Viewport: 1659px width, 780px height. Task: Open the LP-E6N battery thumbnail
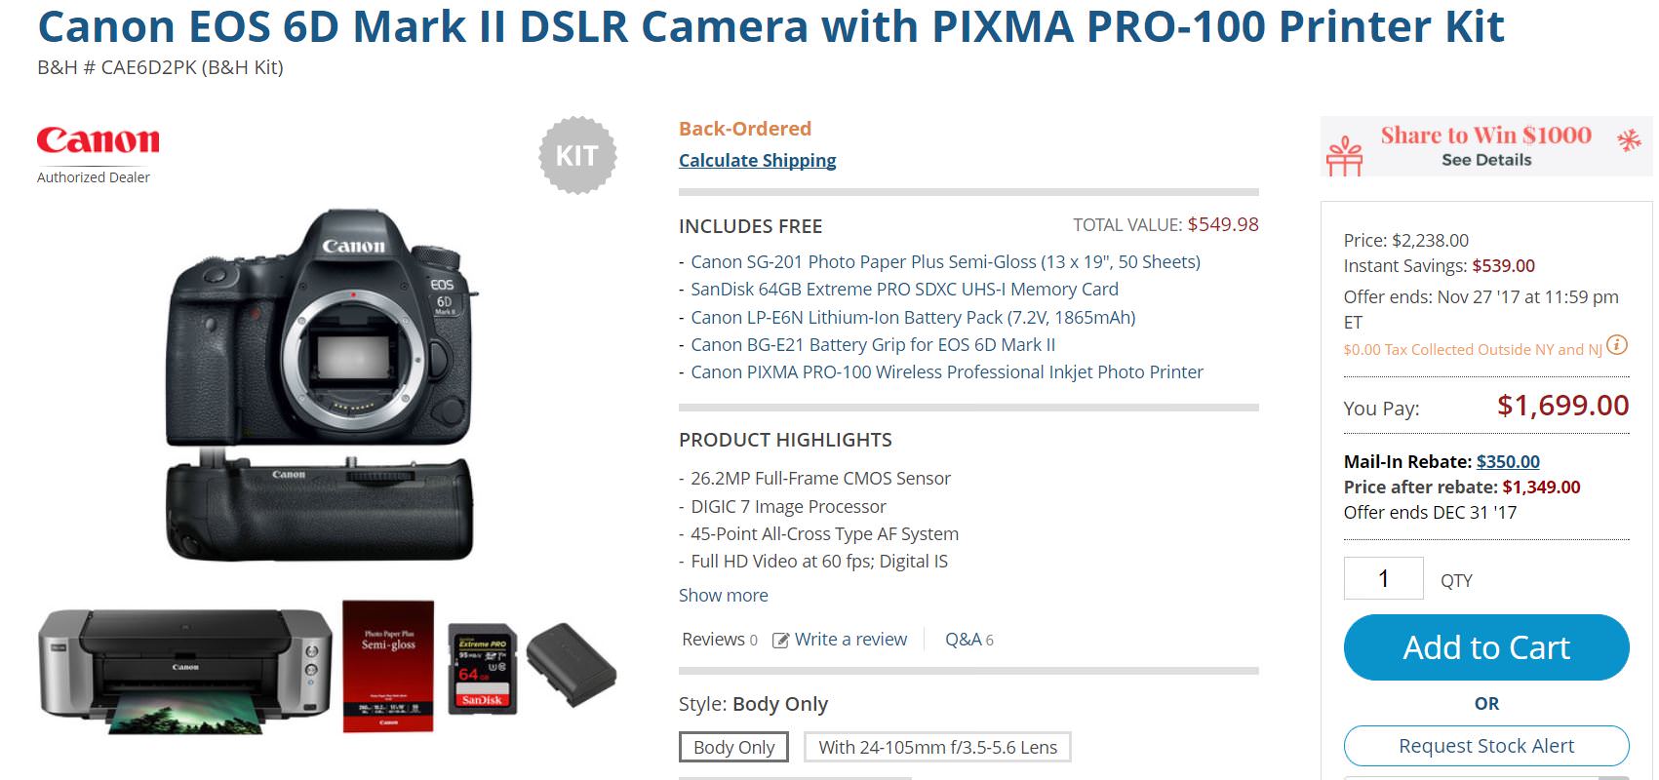point(572,665)
